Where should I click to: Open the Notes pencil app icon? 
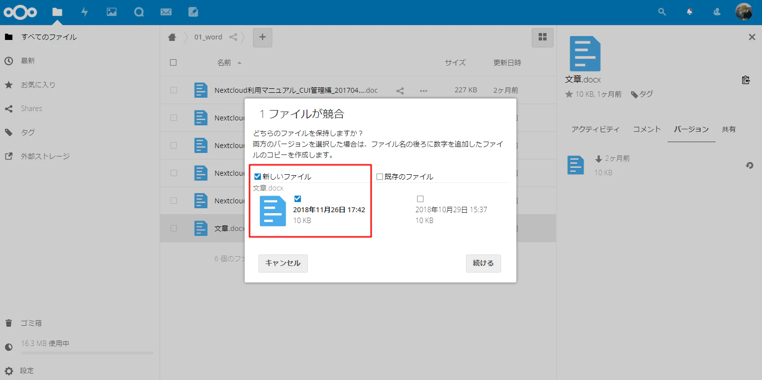[193, 12]
